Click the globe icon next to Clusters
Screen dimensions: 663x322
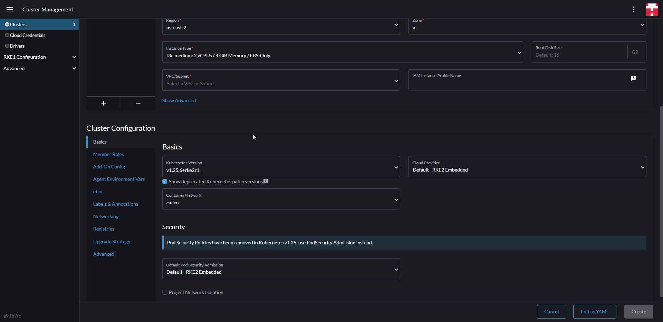(x=7, y=24)
